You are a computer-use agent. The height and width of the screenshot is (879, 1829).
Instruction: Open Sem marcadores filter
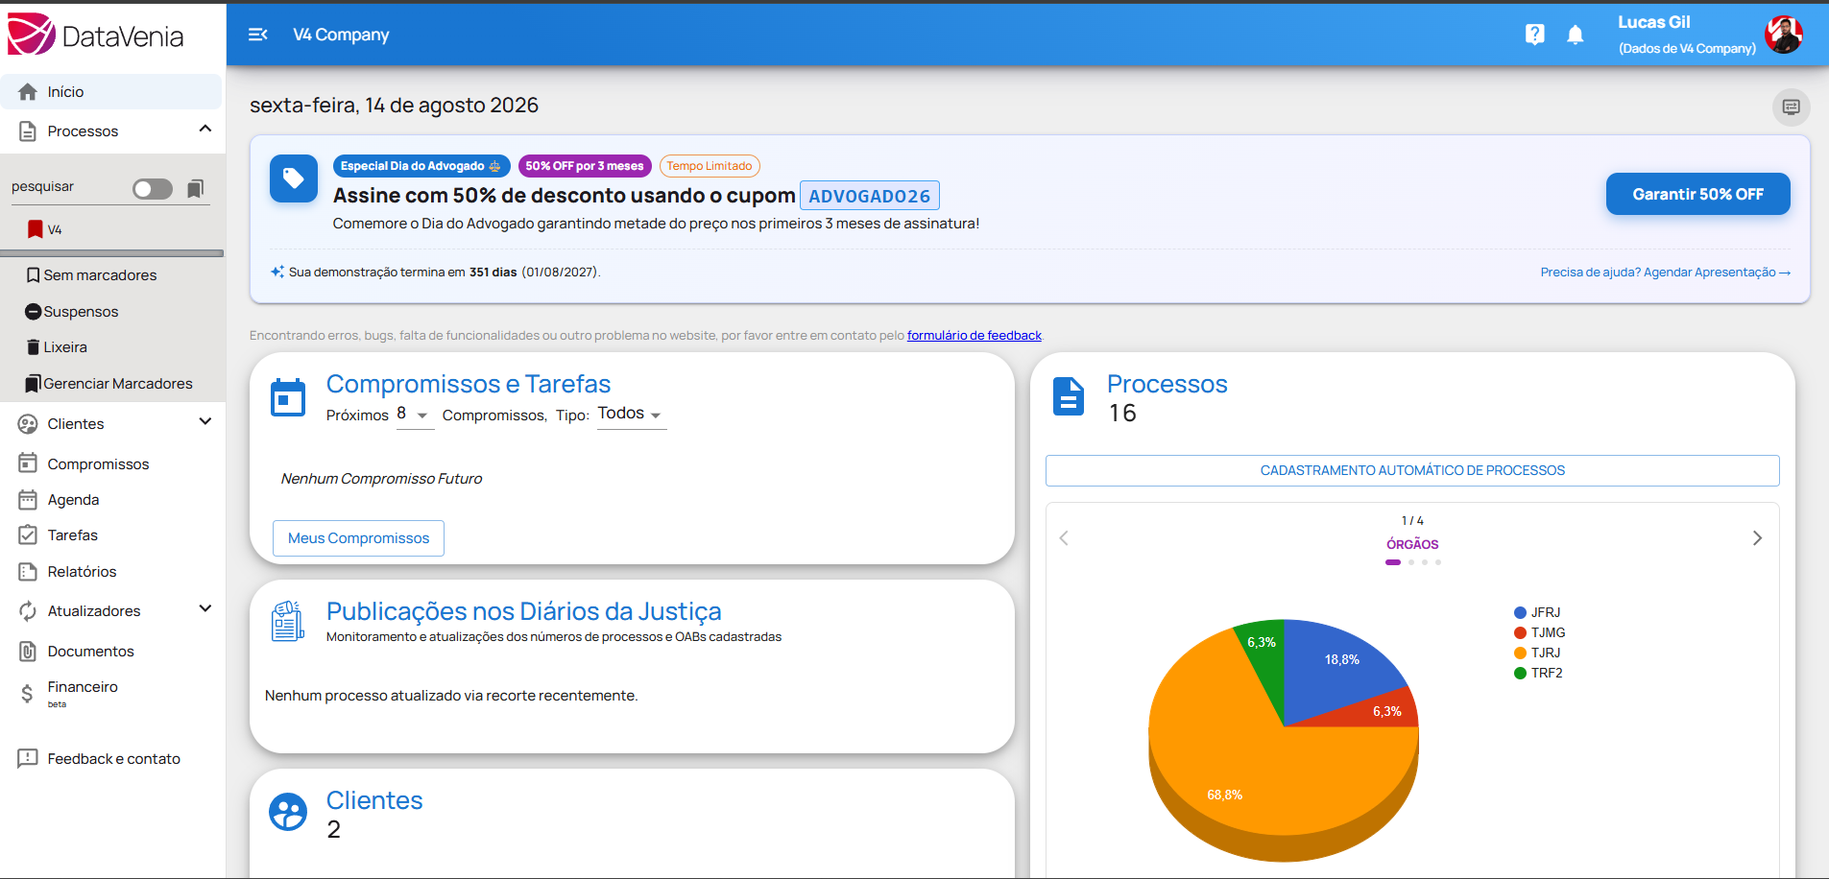(92, 275)
